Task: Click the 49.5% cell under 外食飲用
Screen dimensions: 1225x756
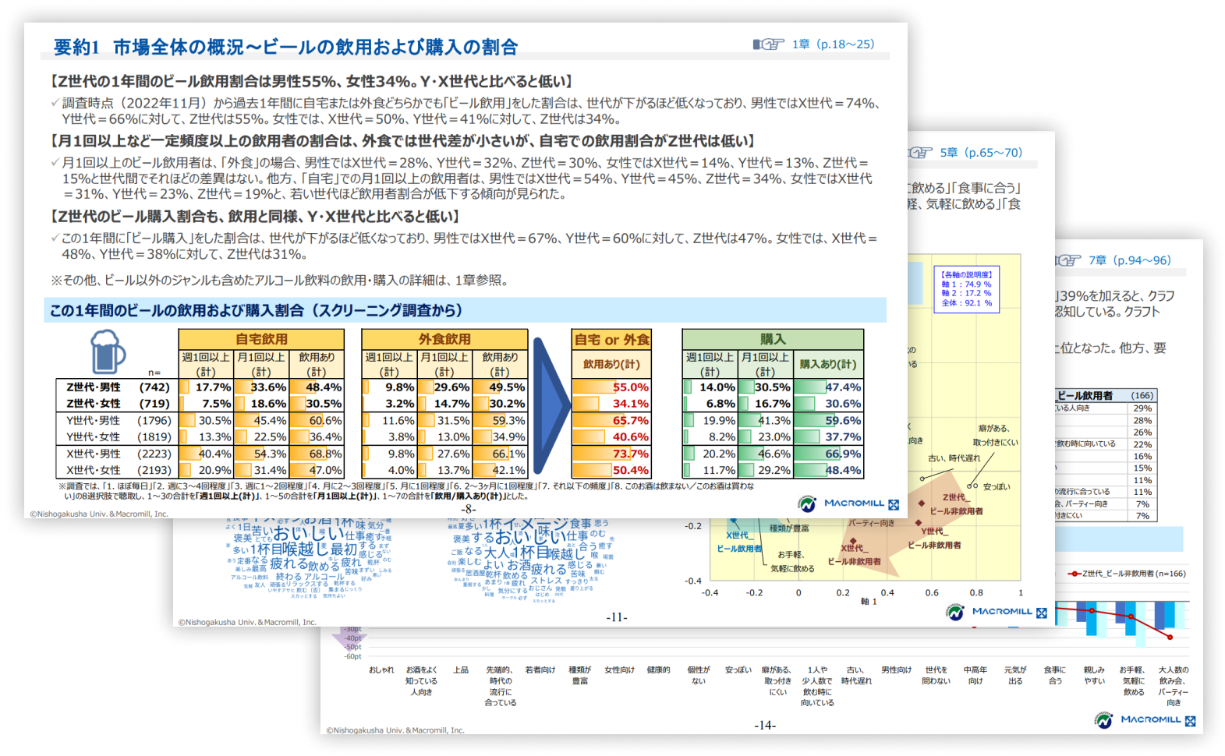Action: 500,387
